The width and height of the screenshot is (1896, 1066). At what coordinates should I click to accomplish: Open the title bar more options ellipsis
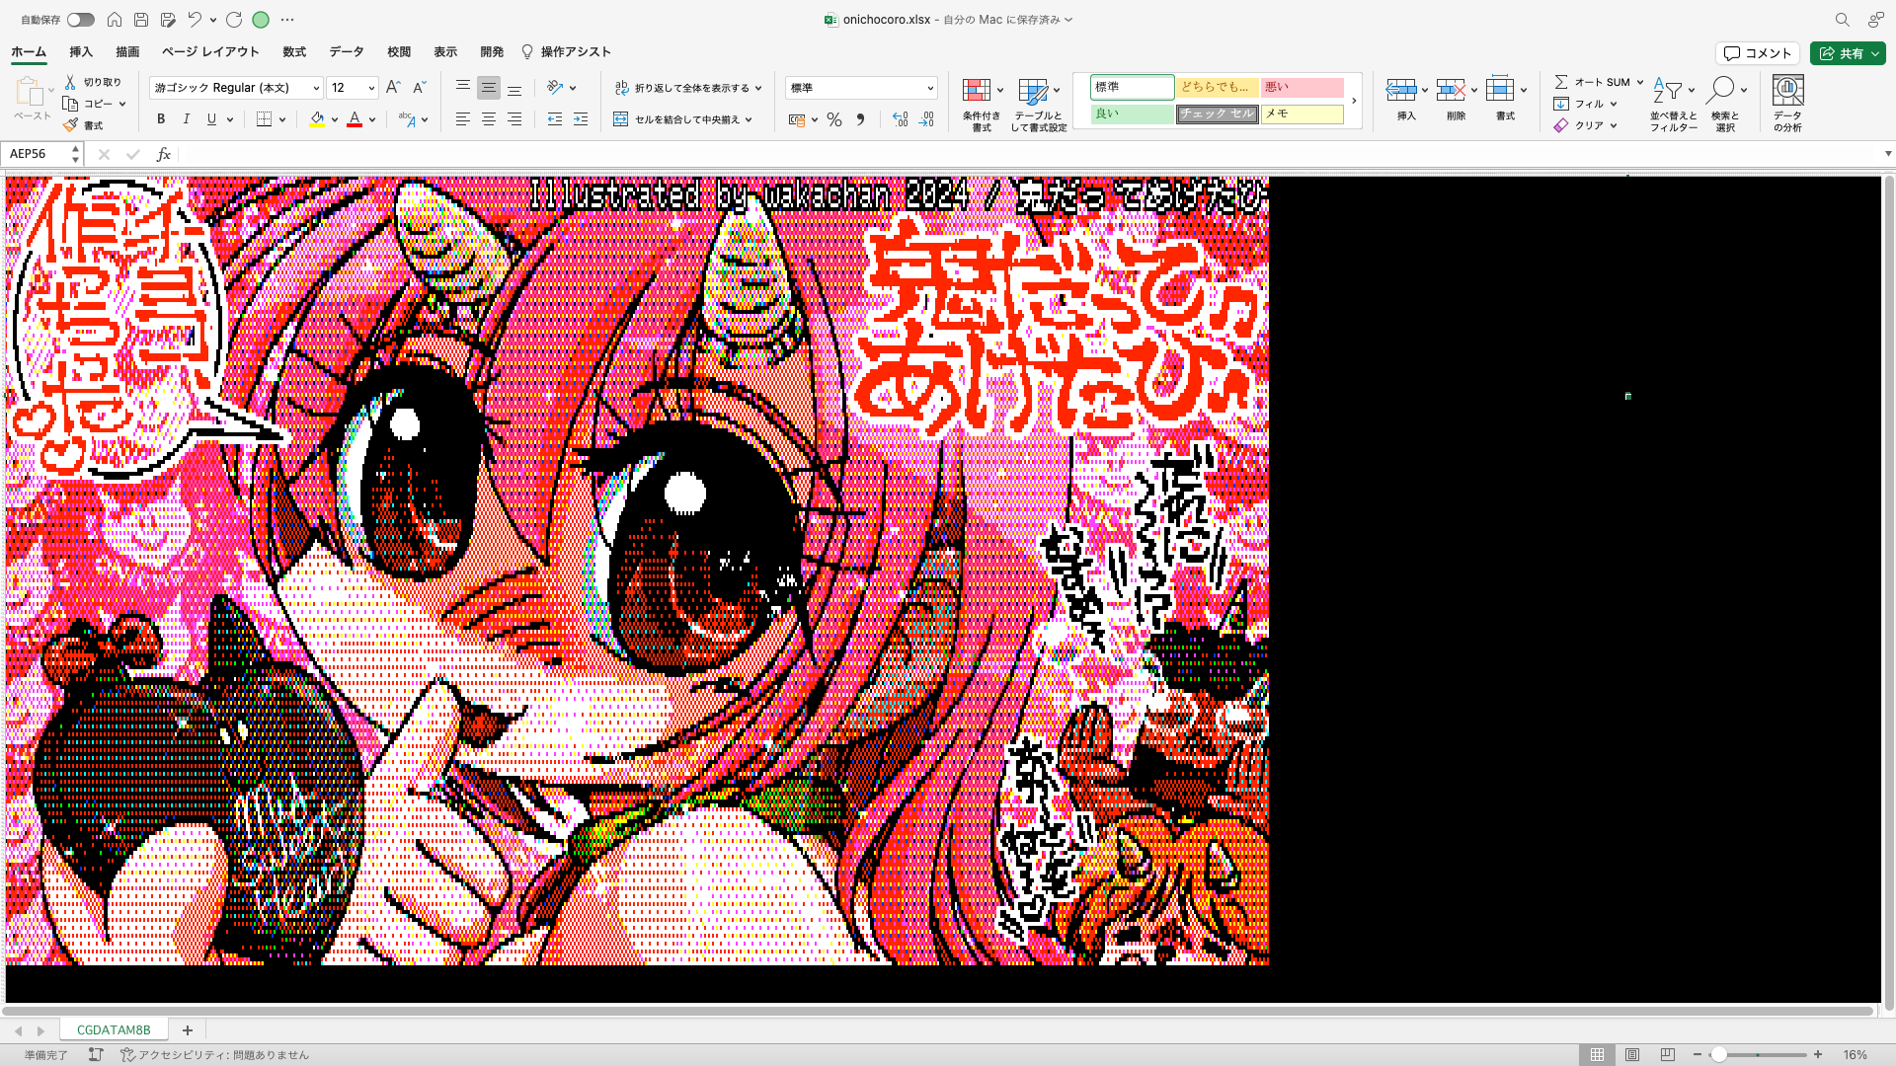point(287,20)
